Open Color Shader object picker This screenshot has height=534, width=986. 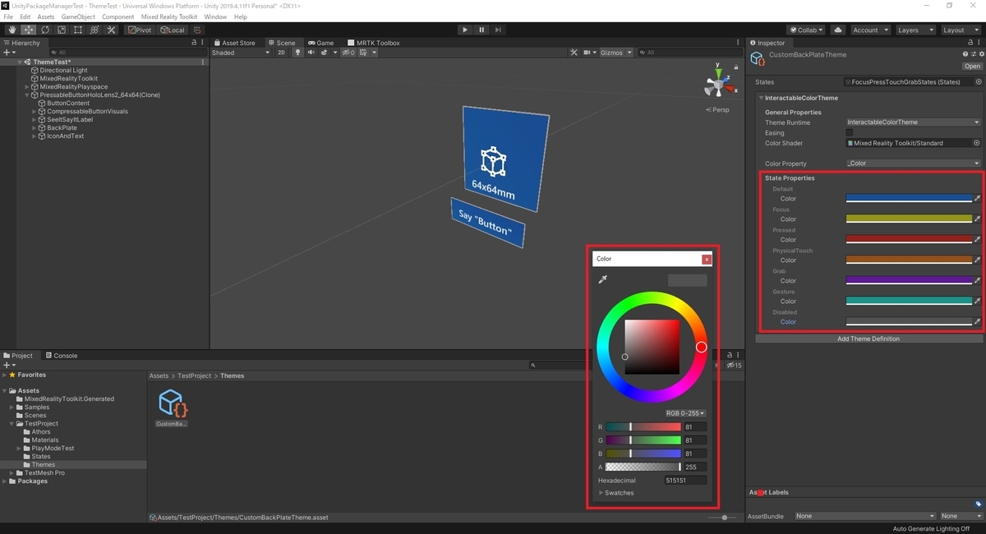click(x=977, y=143)
